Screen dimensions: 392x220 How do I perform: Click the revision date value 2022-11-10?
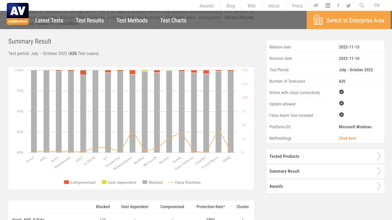(x=349, y=58)
